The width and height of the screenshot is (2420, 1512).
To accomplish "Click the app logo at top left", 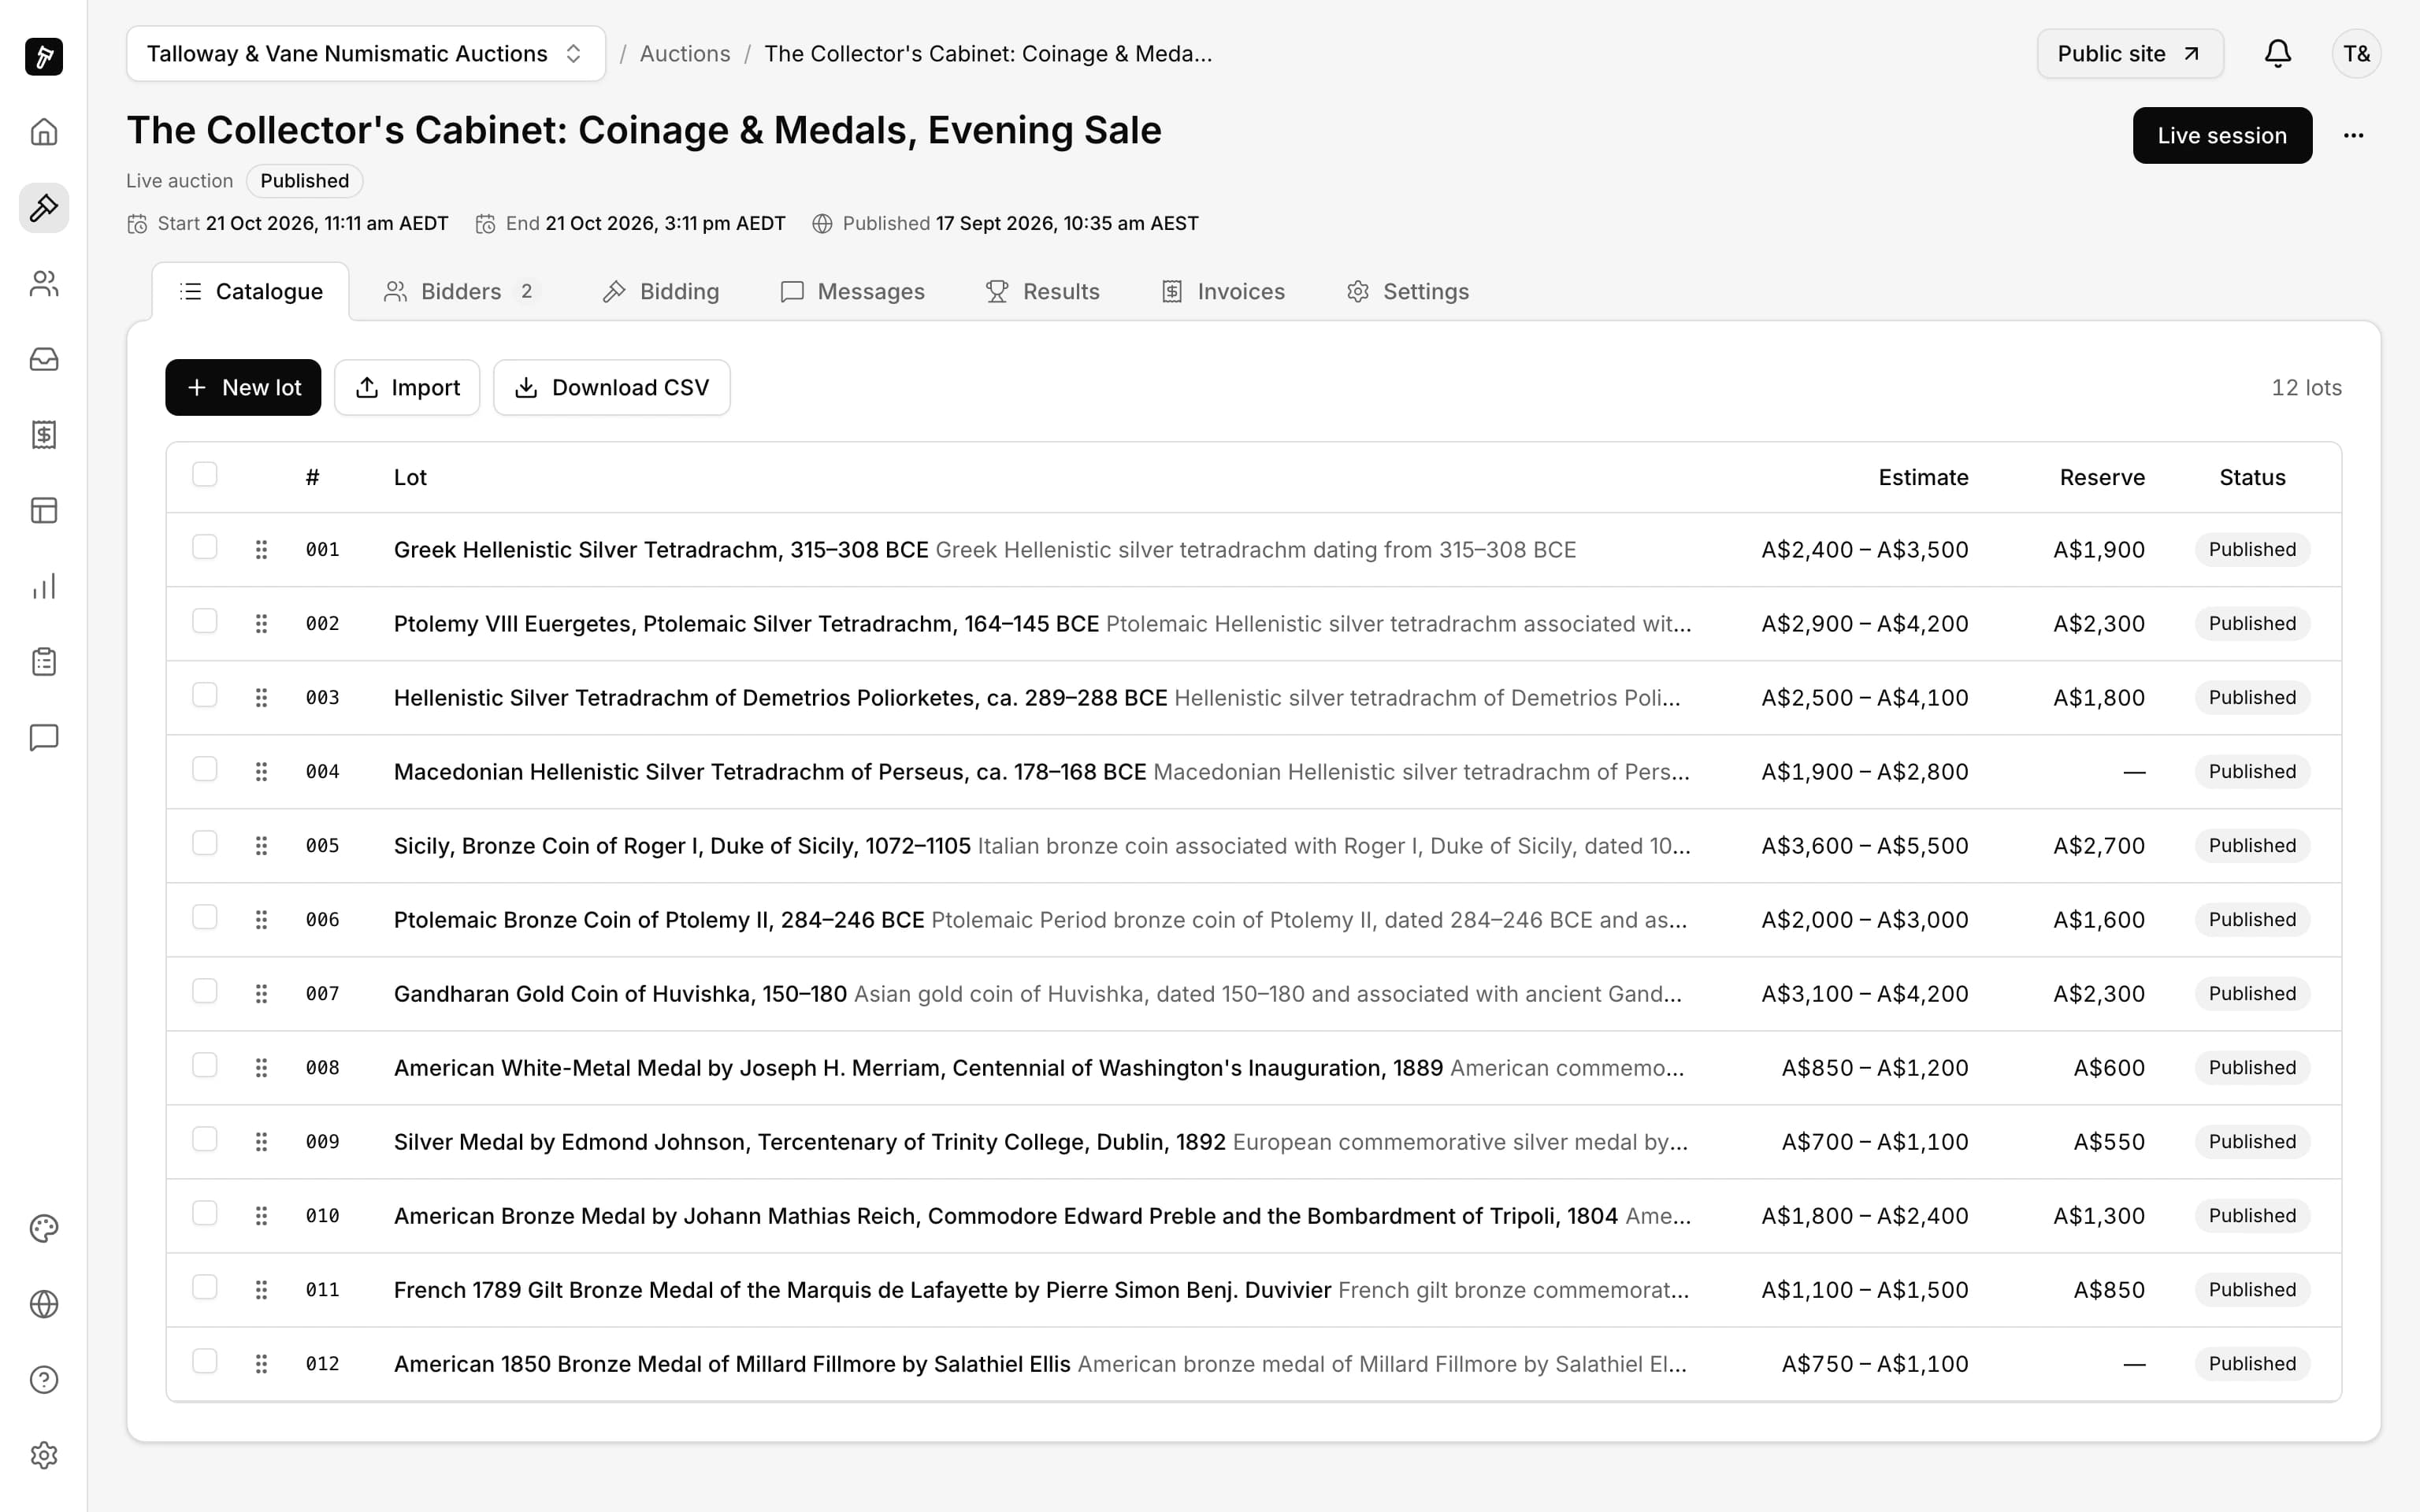I will coord(44,56).
